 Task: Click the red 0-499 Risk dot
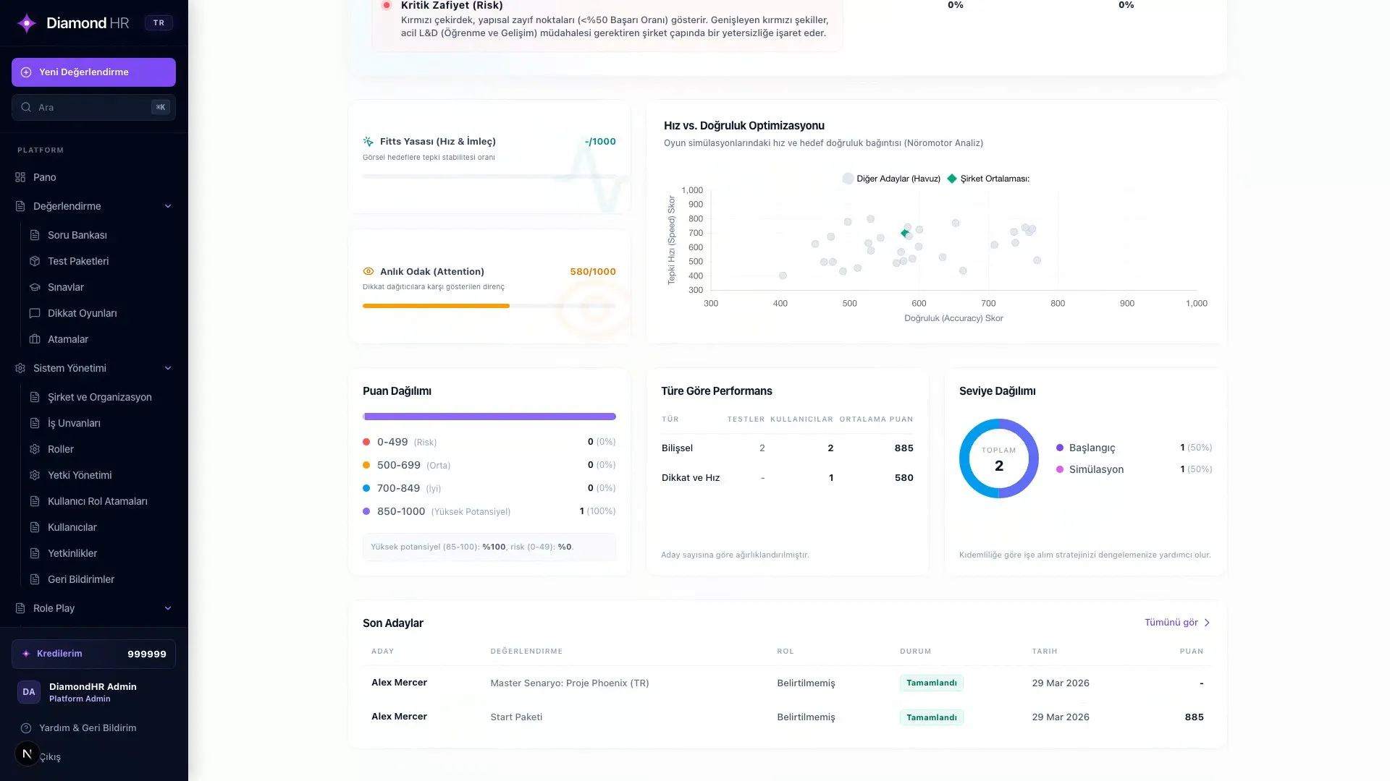pyautogui.click(x=366, y=442)
